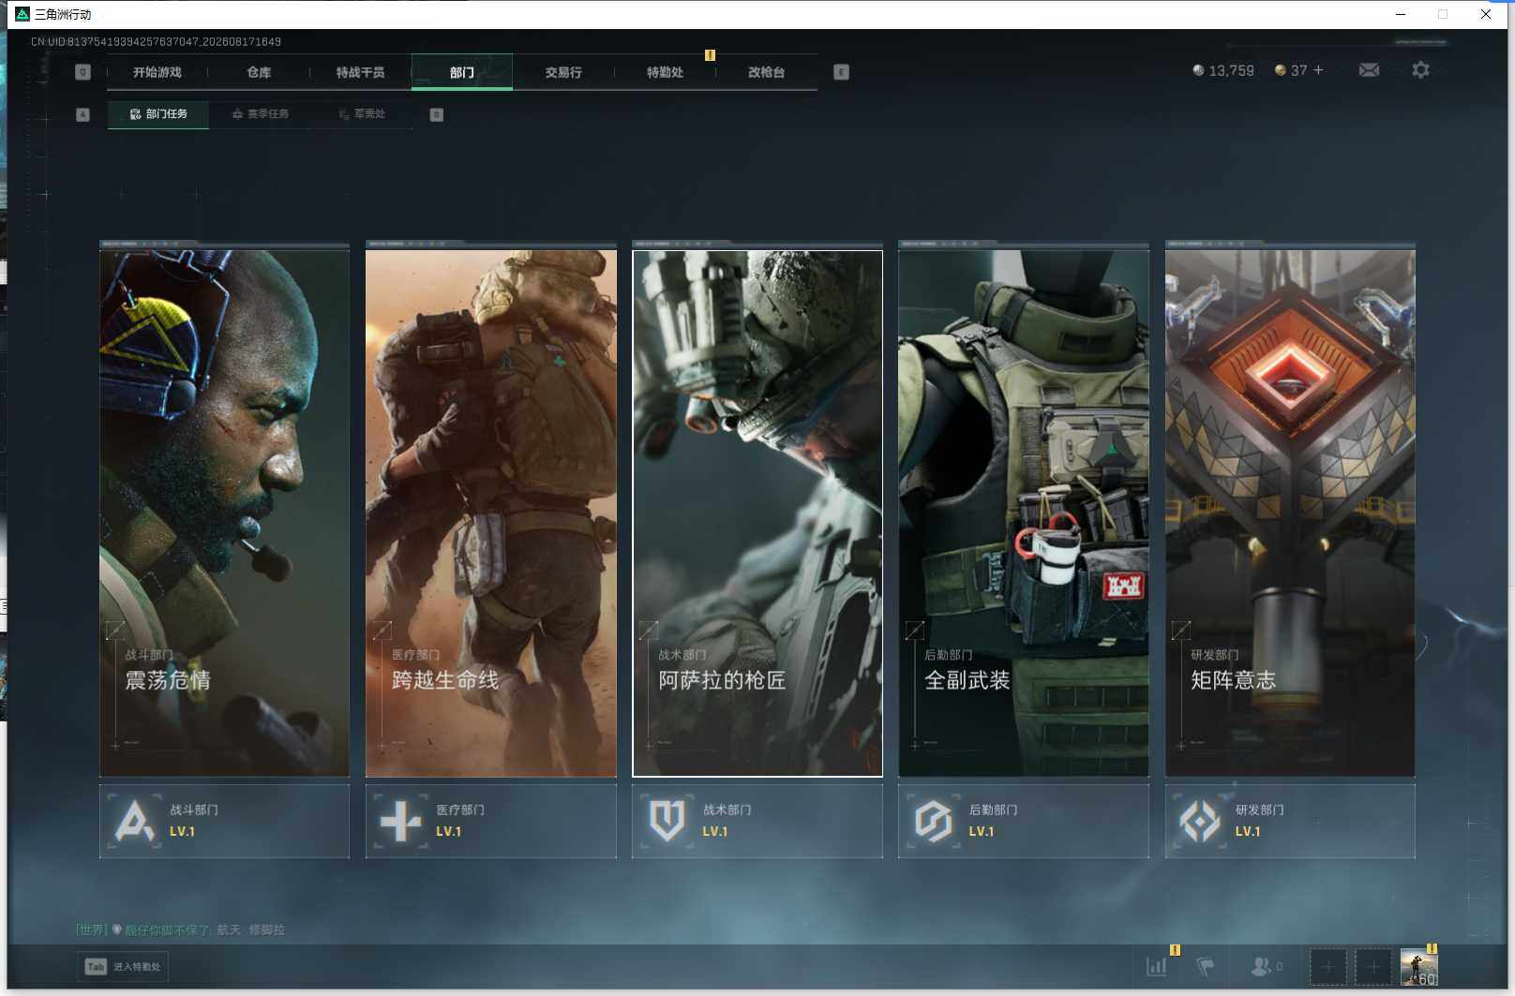The width and height of the screenshot is (1515, 996).
Task: Open the 阿萨拉的枪匠 tactical department card
Action: [757, 512]
